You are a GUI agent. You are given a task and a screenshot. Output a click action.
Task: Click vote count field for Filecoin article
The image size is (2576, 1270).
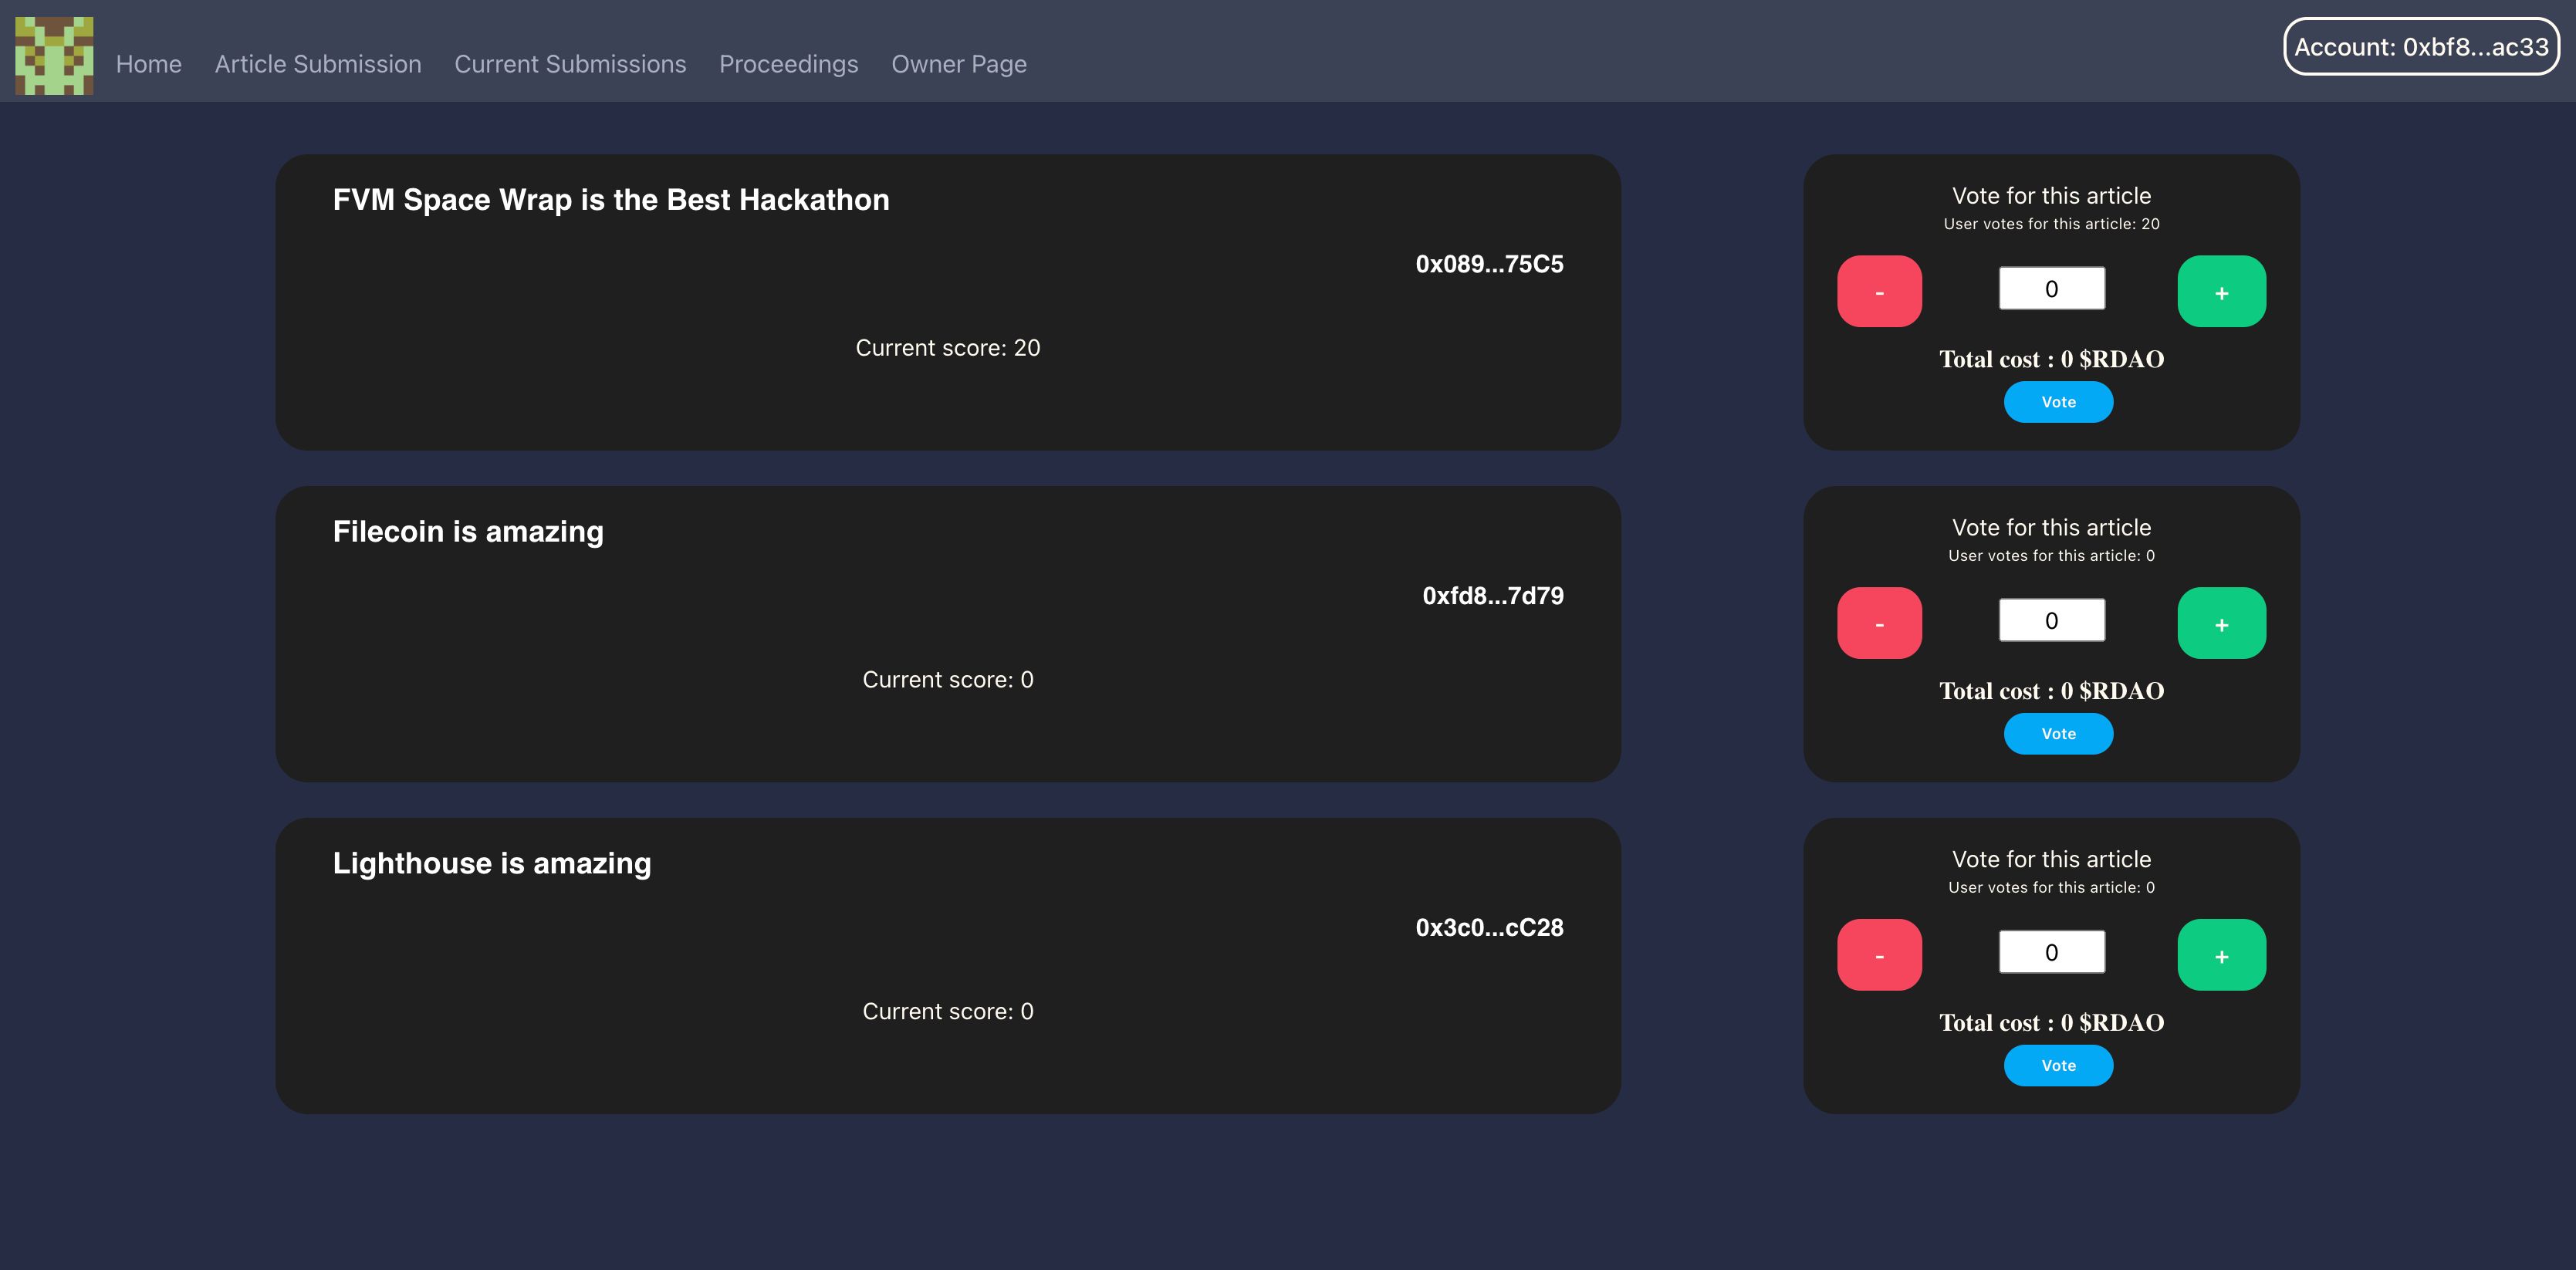(2051, 621)
